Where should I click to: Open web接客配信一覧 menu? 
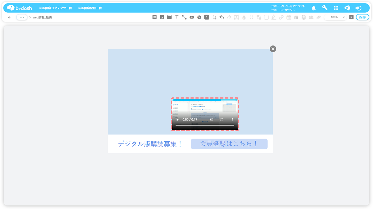[x=90, y=8]
